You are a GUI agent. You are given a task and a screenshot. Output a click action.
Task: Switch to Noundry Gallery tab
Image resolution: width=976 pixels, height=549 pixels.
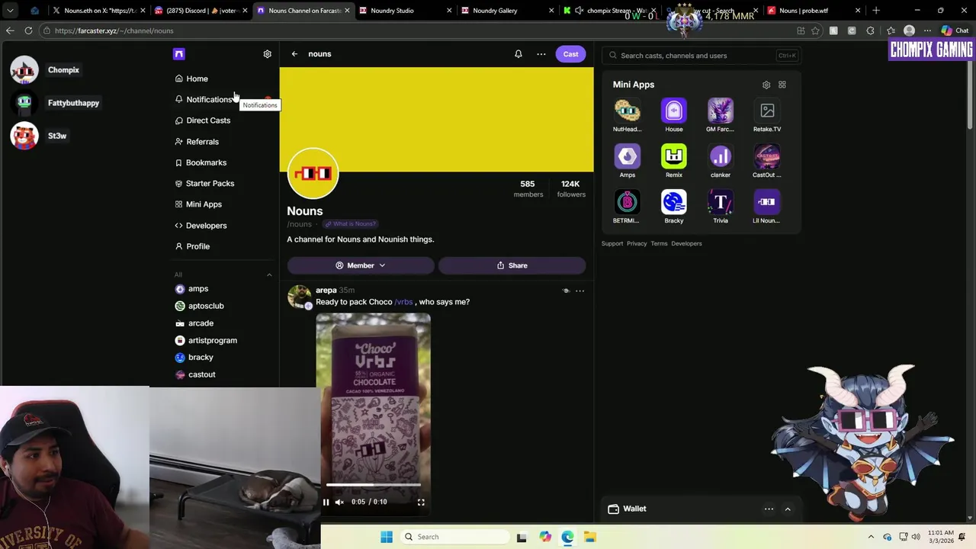[x=506, y=11]
